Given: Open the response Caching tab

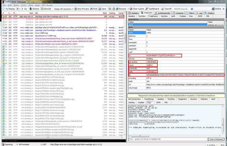Looking at the screenshot, I should (131, 103).
